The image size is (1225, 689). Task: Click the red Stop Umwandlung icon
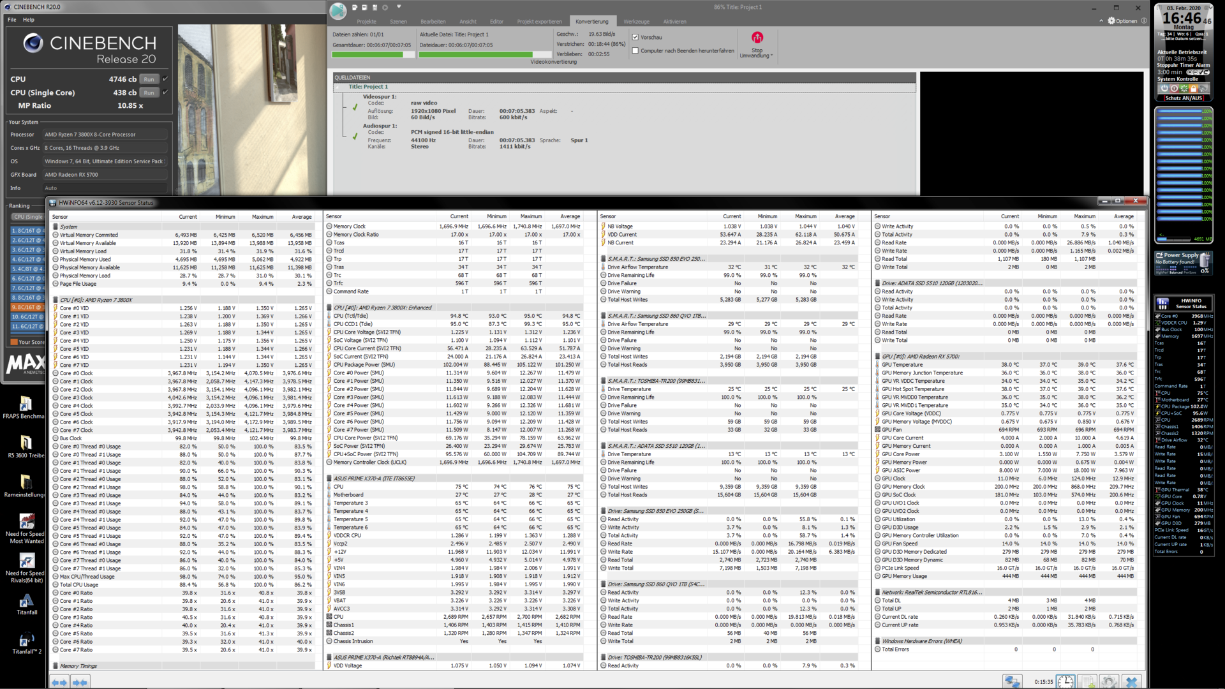757,38
